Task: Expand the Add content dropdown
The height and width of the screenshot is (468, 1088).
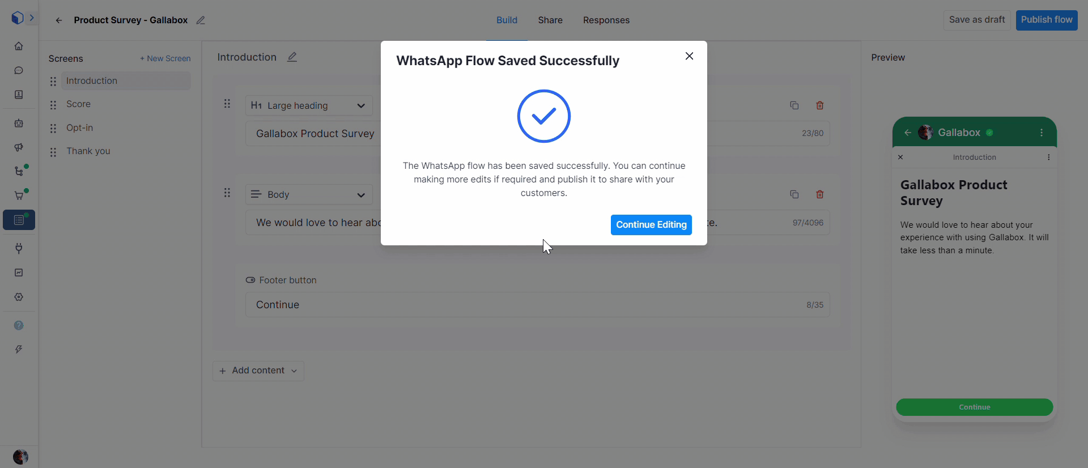Action: coord(258,371)
